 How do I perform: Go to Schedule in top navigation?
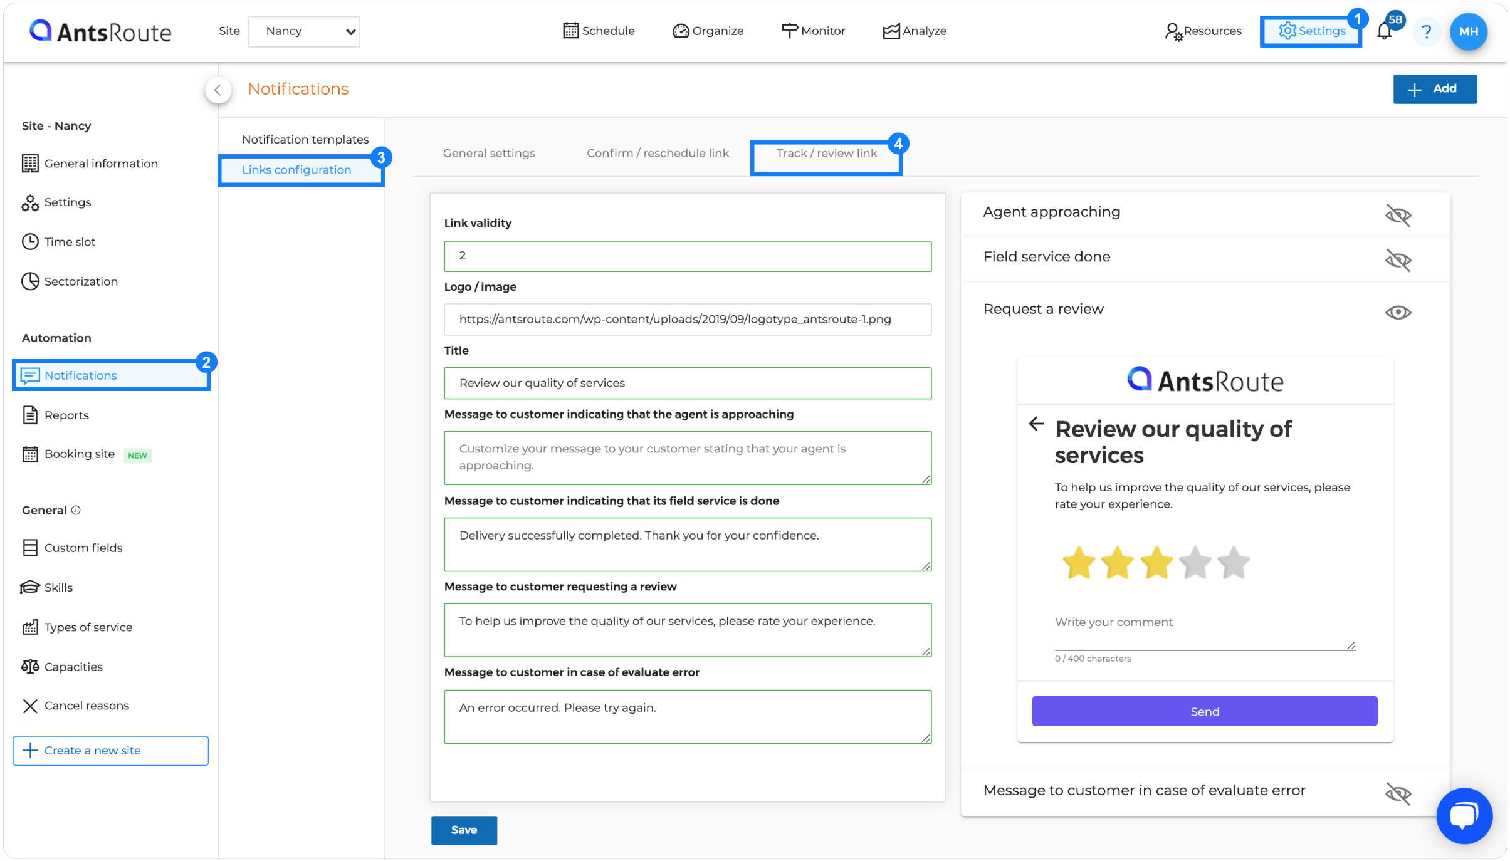(x=599, y=31)
